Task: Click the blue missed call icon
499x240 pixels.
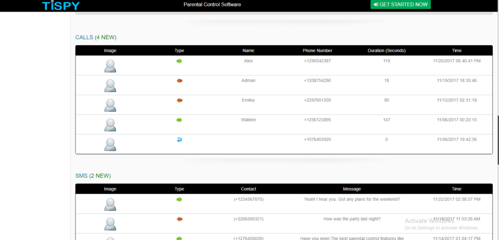Action: 179,140
